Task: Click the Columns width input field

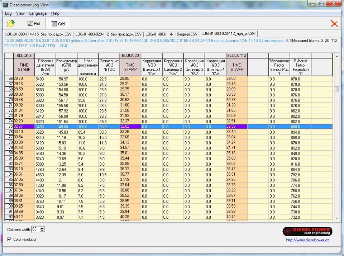Action: click(35, 229)
